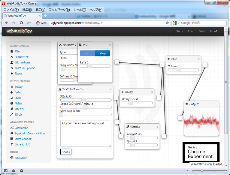This screenshot has height=175, width=230.
Task: Open the ツール(T) menu
Action: pyautogui.click(x=80, y=10)
